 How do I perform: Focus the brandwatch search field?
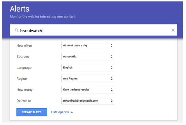coord(93,30)
